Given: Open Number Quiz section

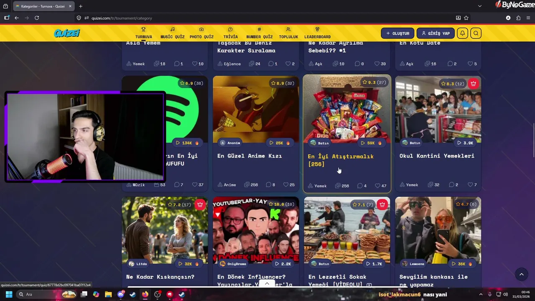Looking at the screenshot, I should pyautogui.click(x=259, y=33).
